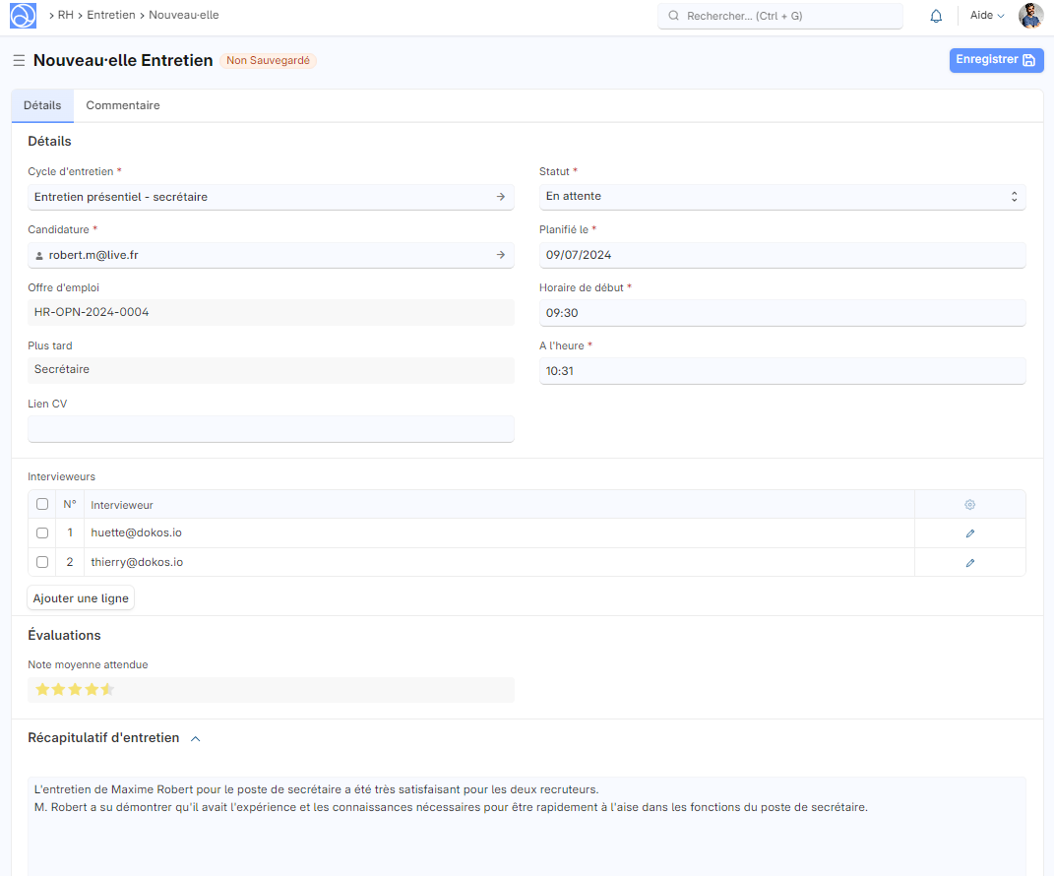
Task: Open the Statut dropdown
Action: [781, 197]
